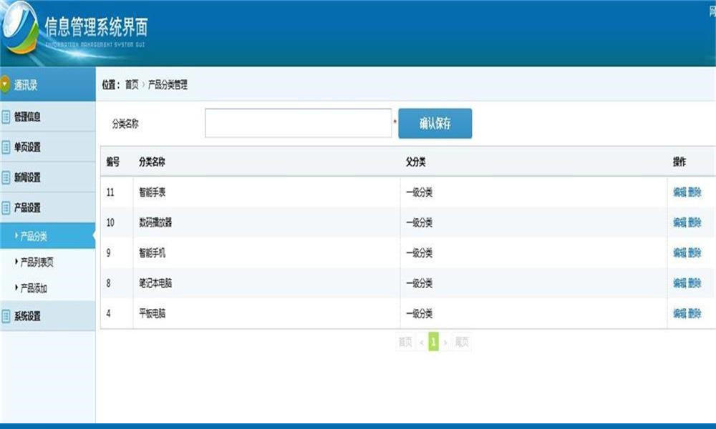
Task: Click the document icon next to 单页设置
Action: point(6,147)
